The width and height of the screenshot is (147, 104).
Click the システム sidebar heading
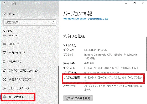click(x=8, y=31)
